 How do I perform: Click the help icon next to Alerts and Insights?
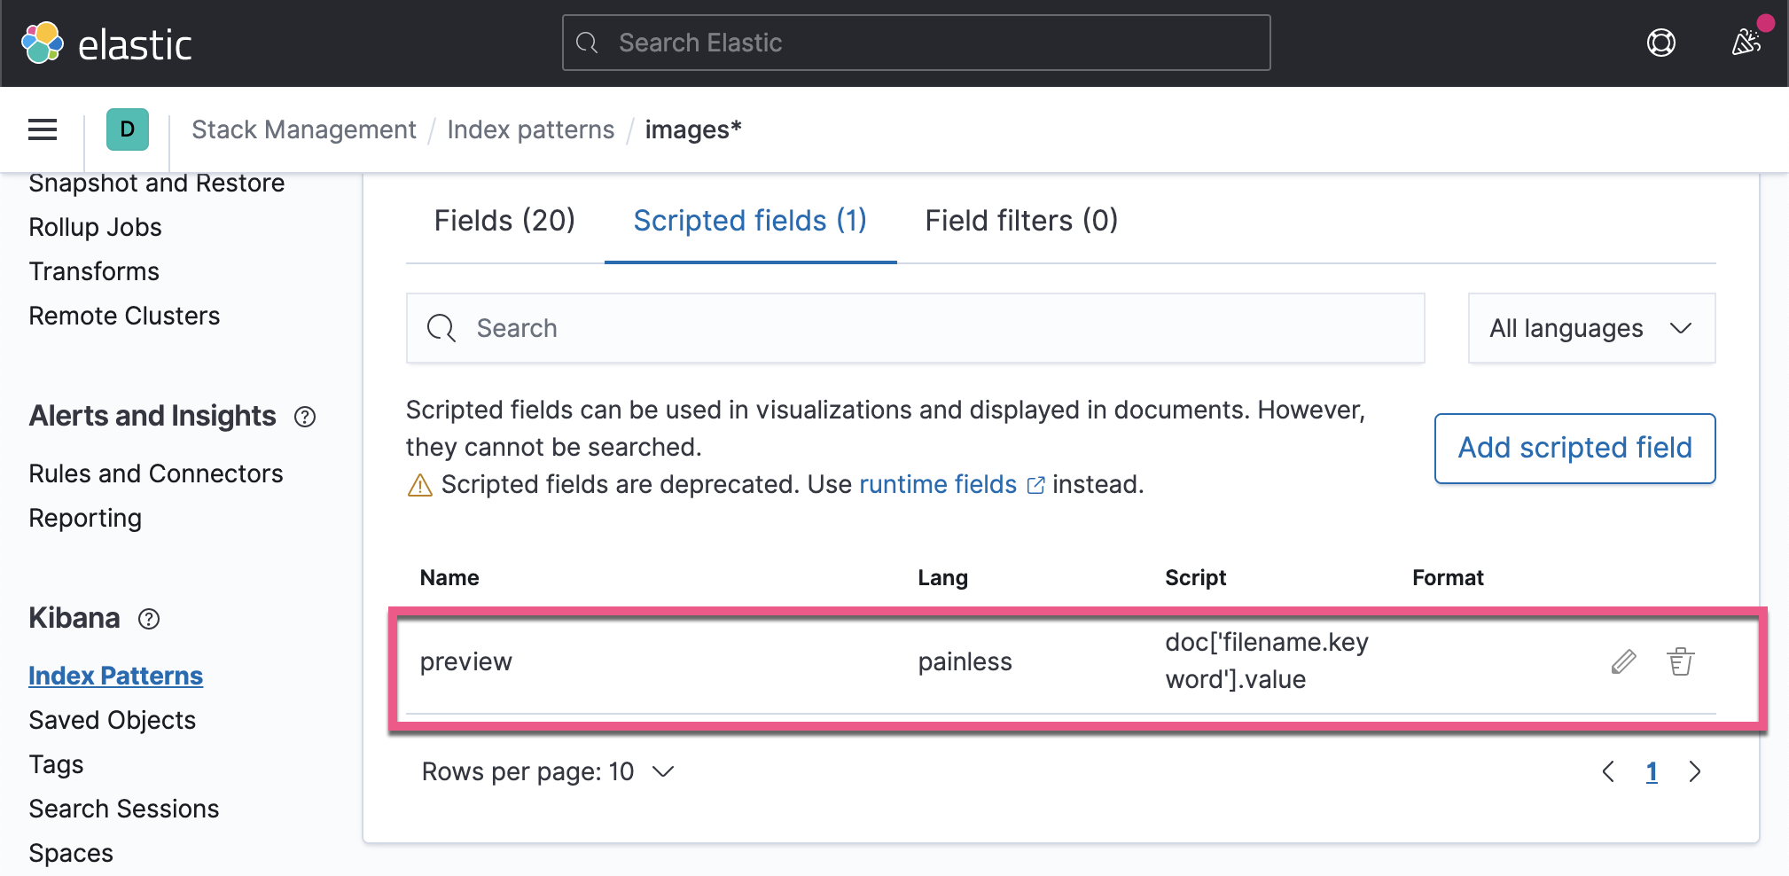(x=305, y=417)
